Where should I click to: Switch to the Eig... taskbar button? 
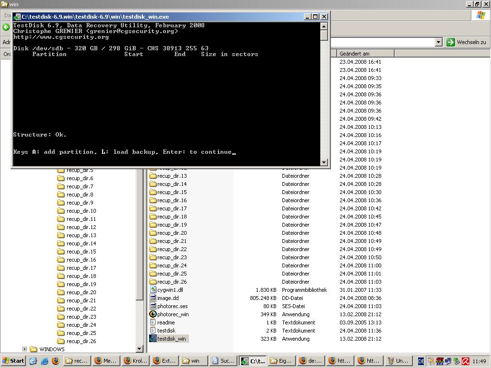[281, 361]
